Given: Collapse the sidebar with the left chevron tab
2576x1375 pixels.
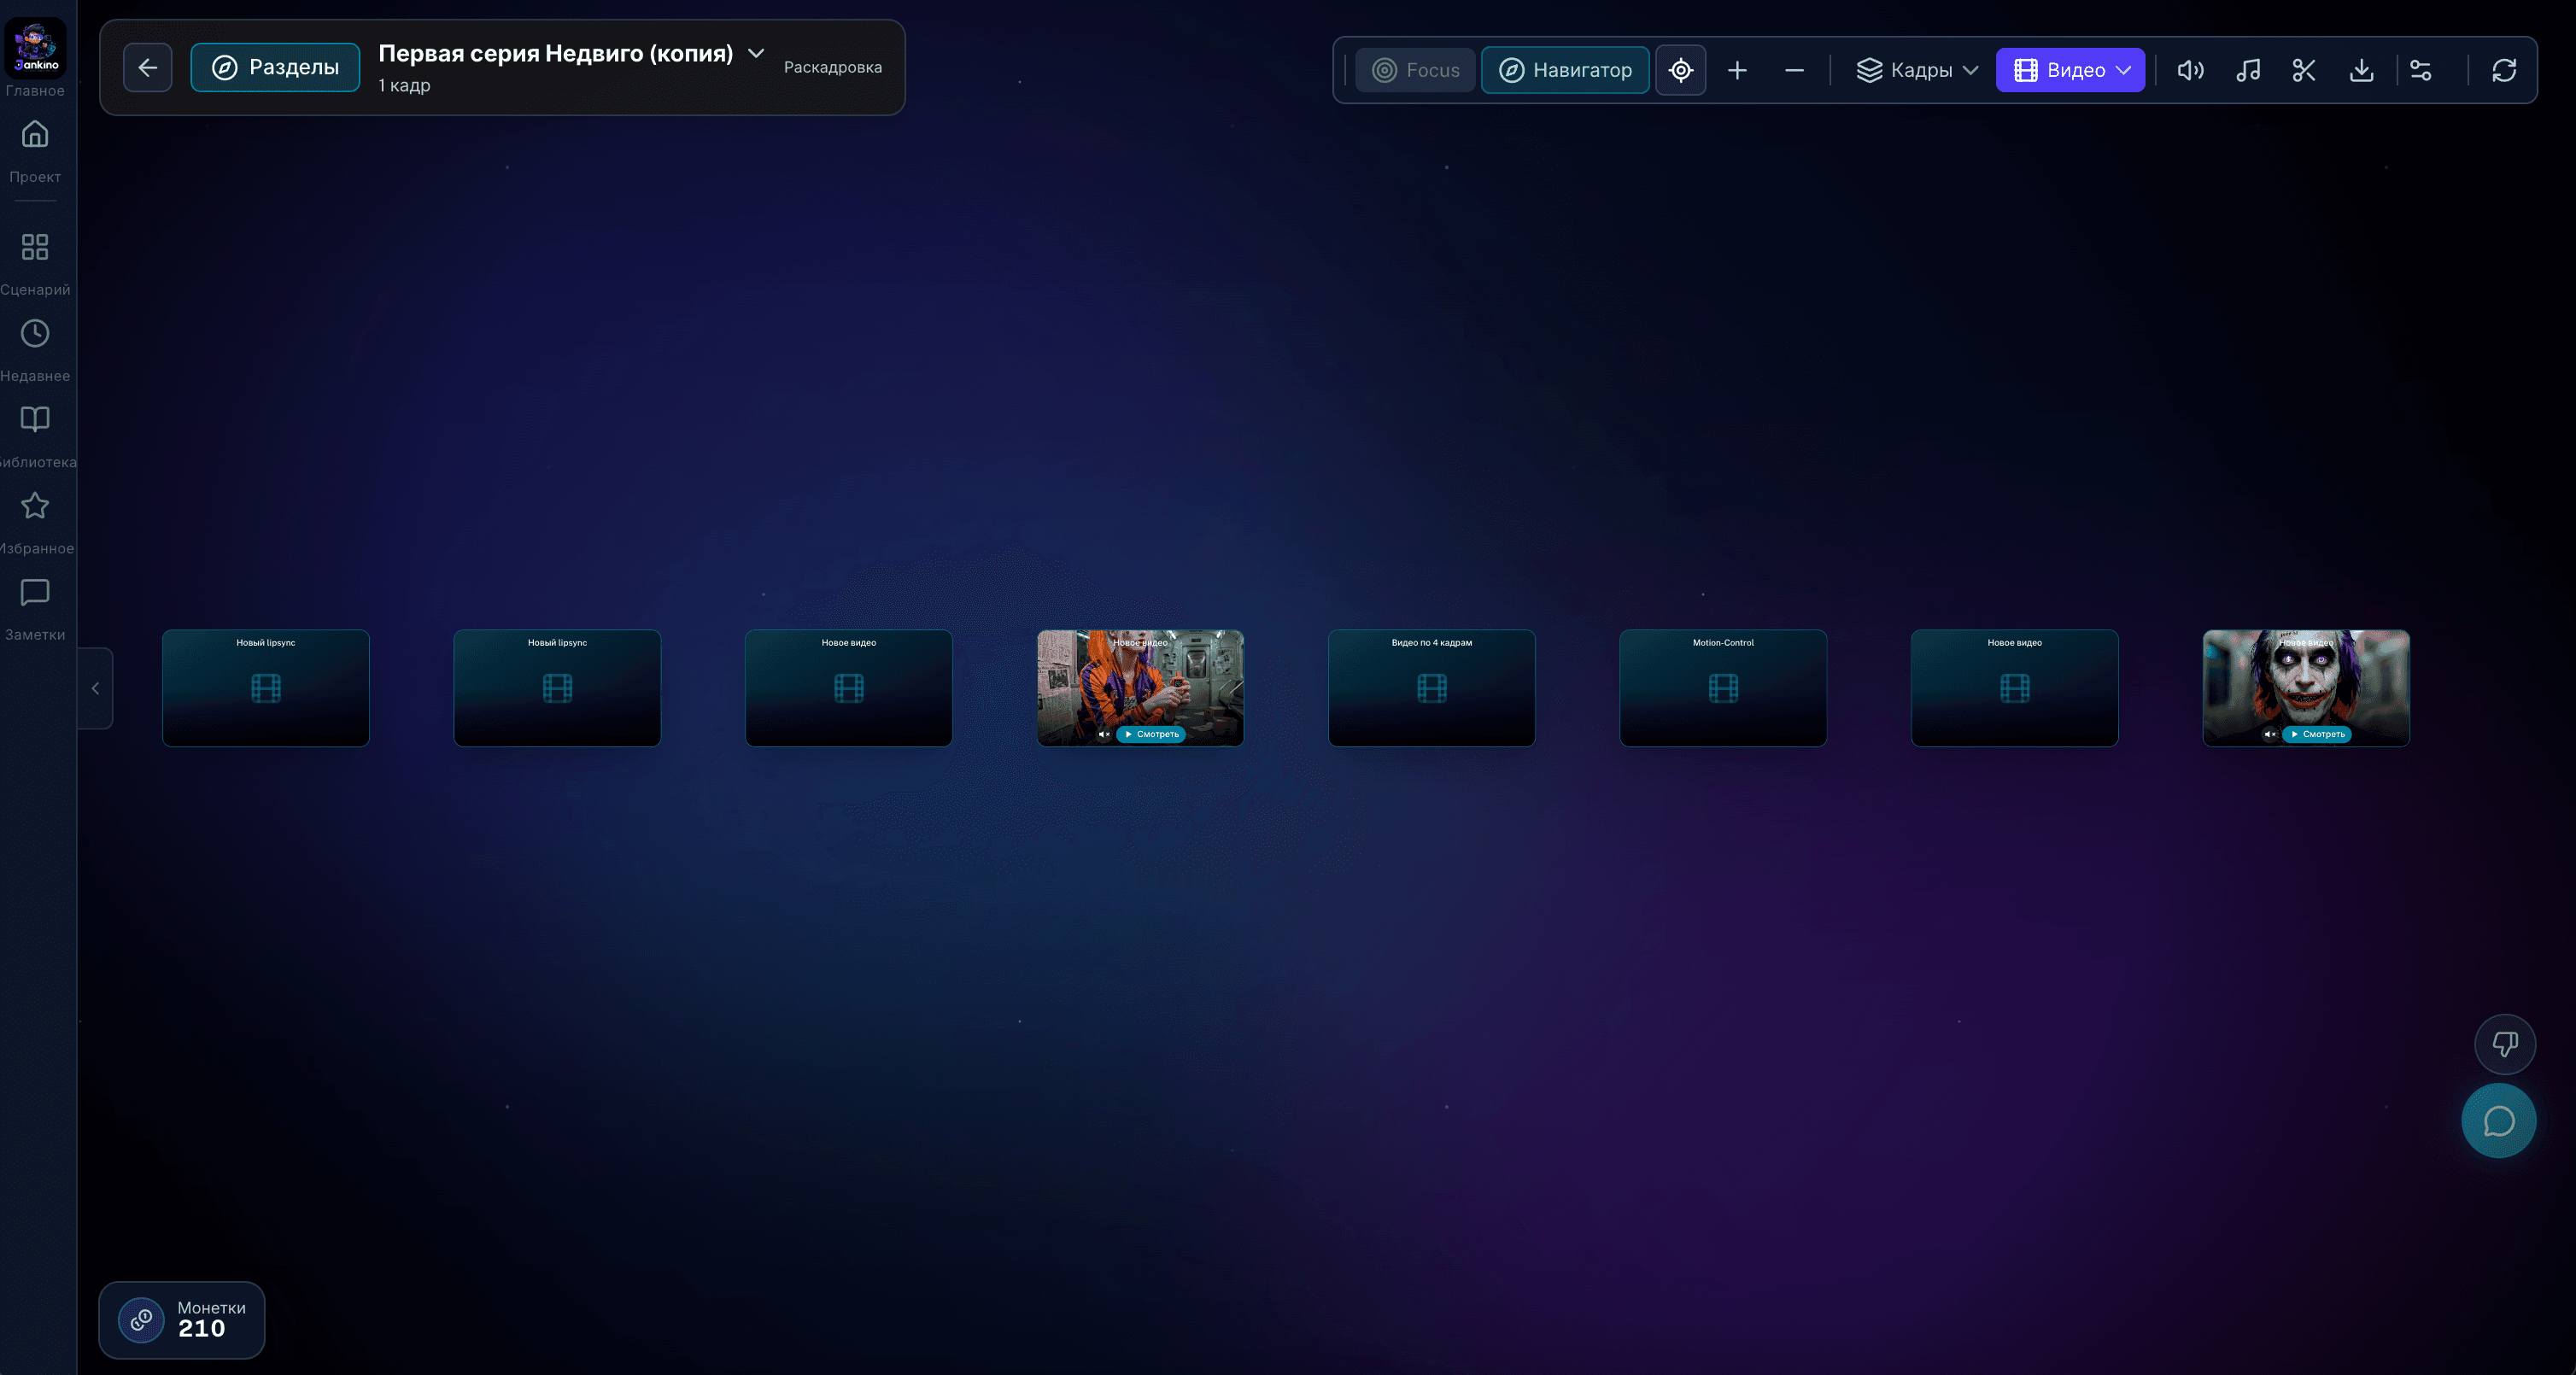Looking at the screenshot, I should pyautogui.click(x=95, y=688).
